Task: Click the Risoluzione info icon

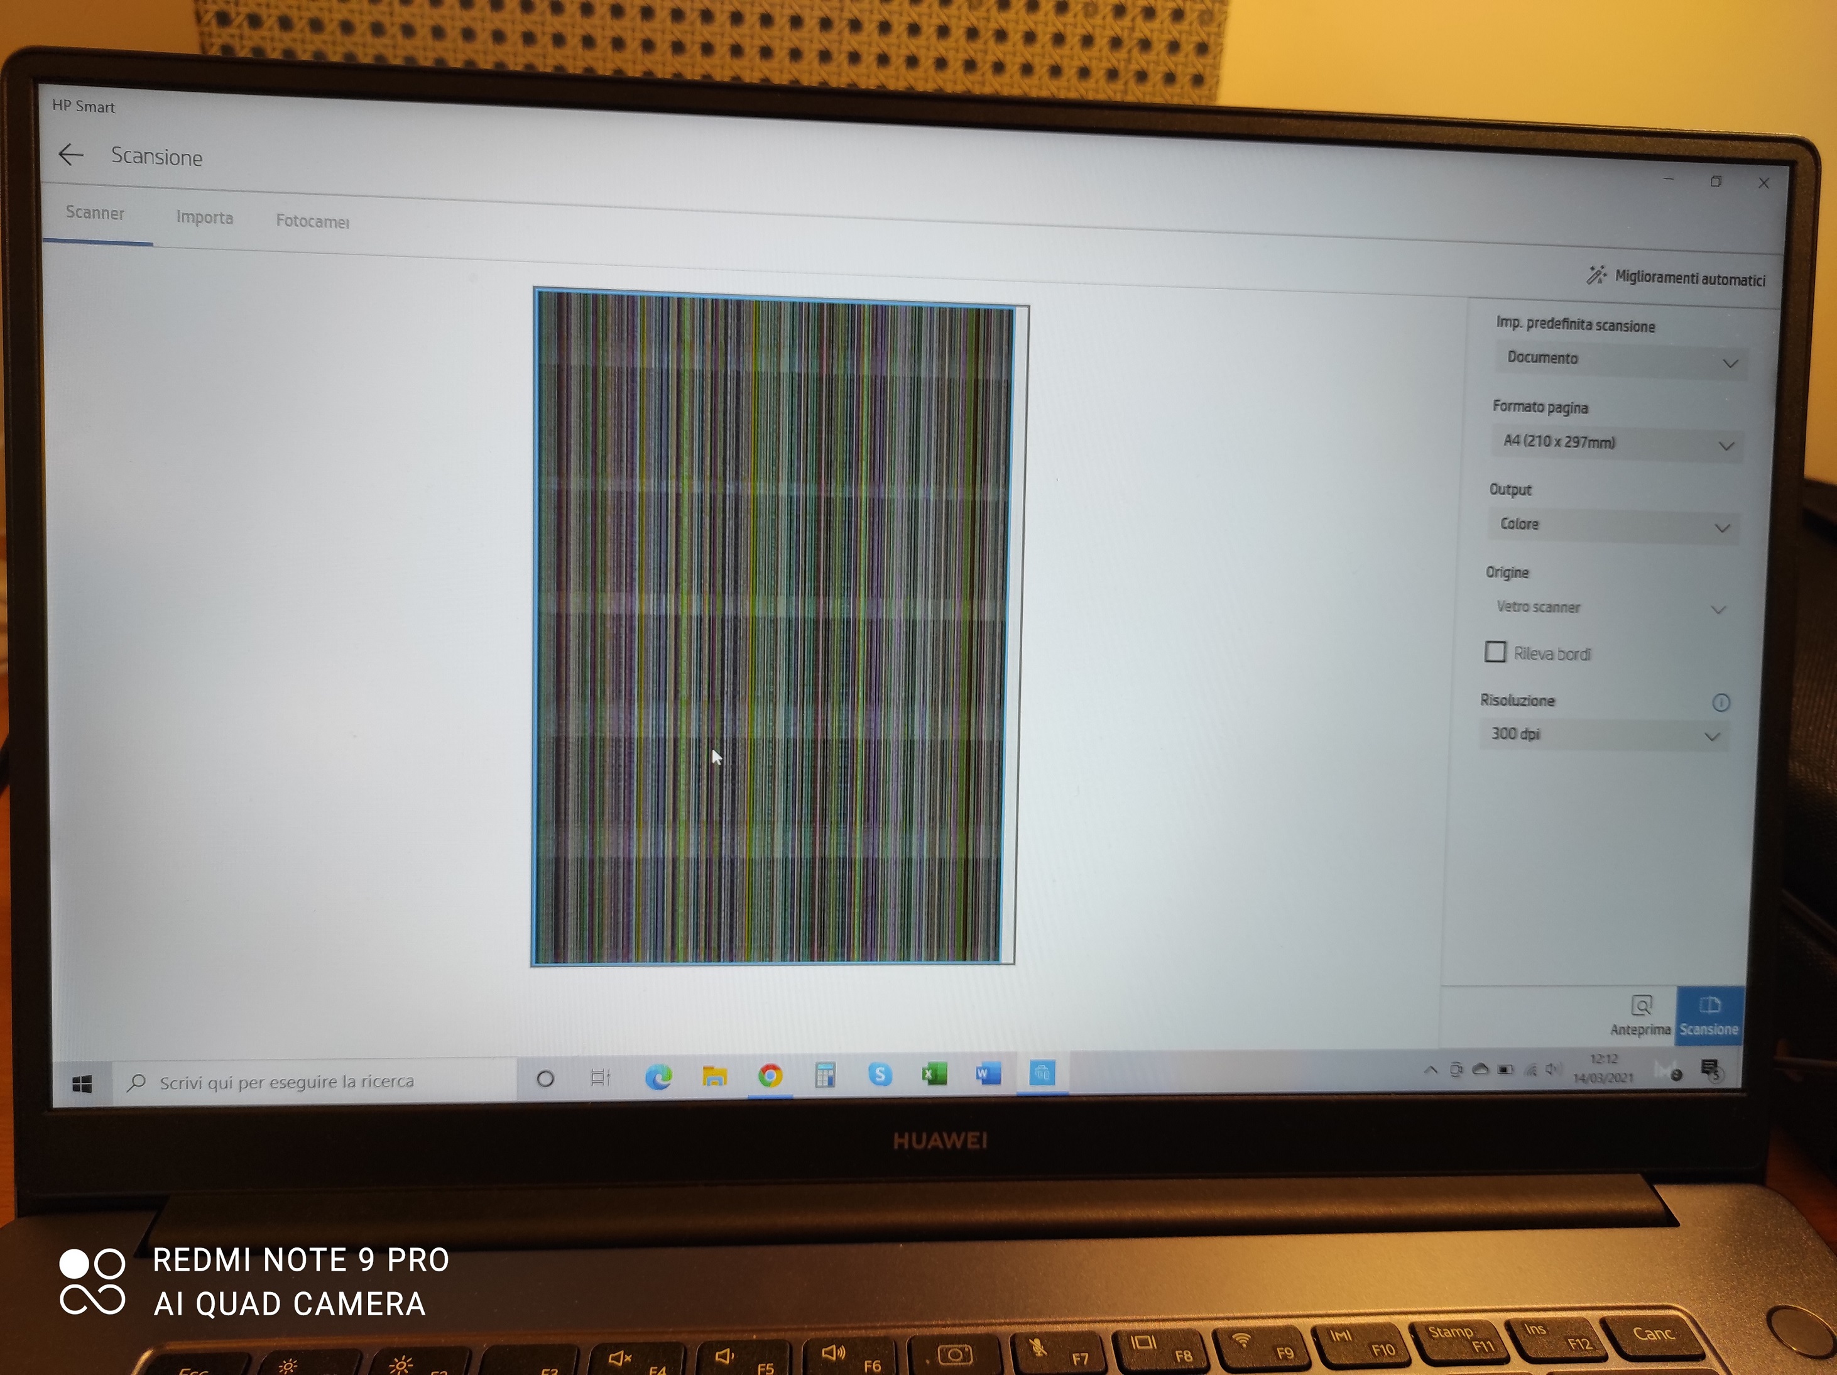Action: click(x=1721, y=703)
